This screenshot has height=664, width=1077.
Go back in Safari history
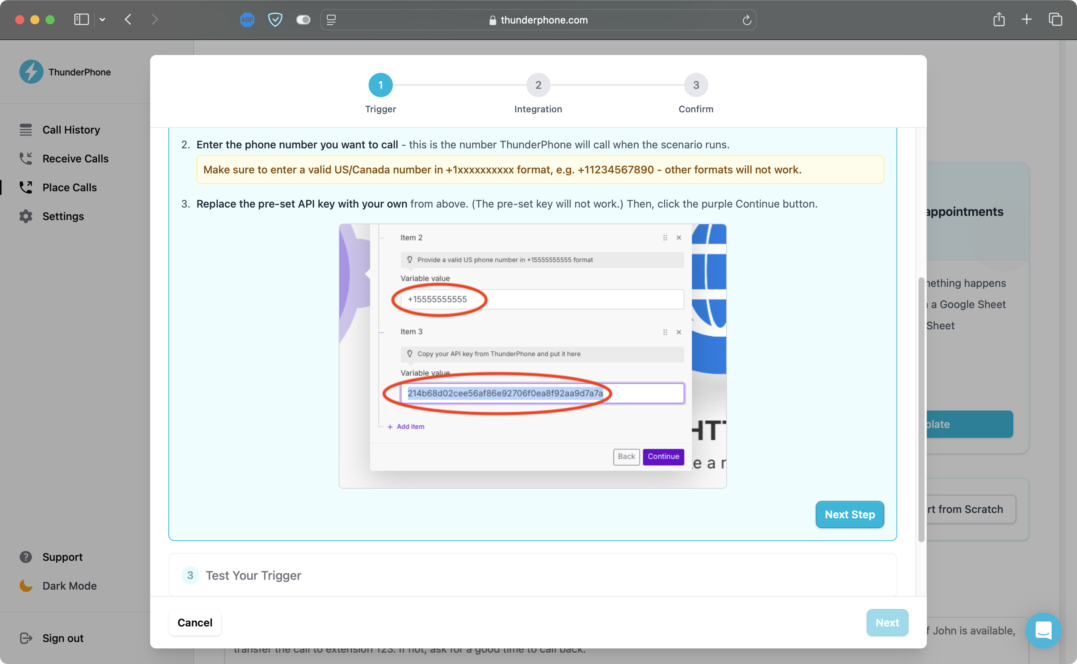pyautogui.click(x=128, y=20)
